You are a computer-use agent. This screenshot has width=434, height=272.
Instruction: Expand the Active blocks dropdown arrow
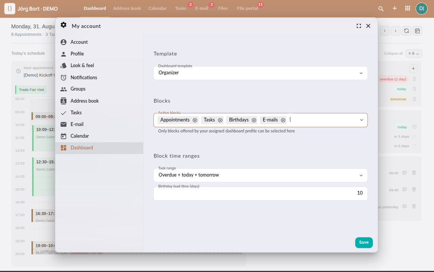pos(361,120)
